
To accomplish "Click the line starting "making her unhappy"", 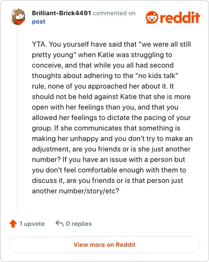I will (x=112, y=138).
